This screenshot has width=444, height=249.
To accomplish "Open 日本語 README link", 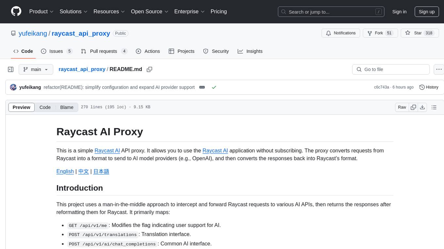I will [101, 171].
